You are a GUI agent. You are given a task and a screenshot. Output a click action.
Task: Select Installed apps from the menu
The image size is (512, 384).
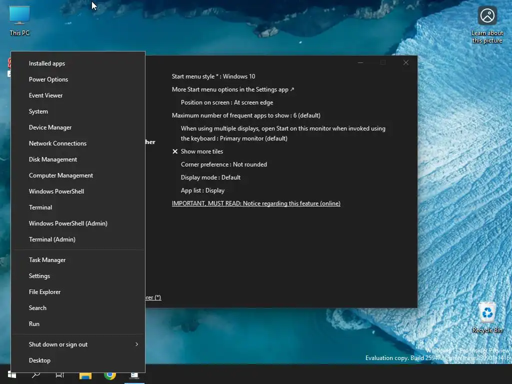pyautogui.click(x=78, y=63)
